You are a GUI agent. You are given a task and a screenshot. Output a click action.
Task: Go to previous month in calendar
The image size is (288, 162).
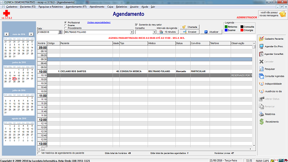[x=6, y=34]
